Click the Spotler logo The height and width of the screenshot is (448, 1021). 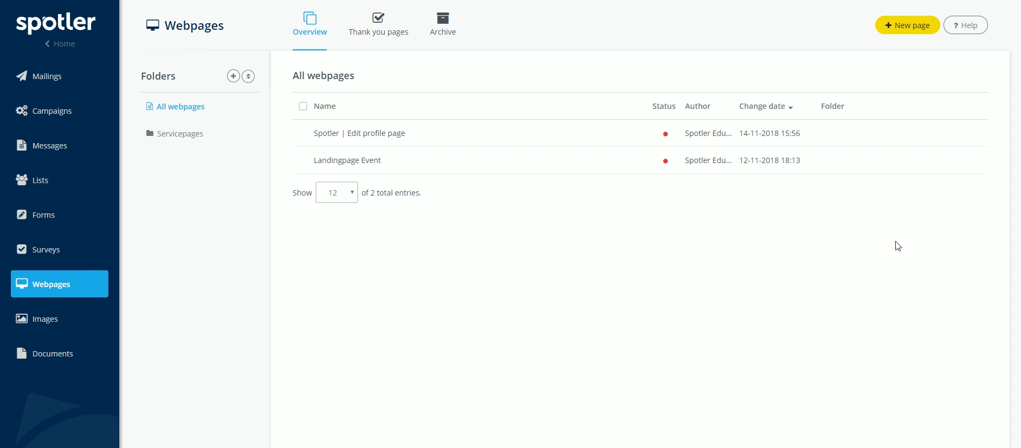pos(56,23)
